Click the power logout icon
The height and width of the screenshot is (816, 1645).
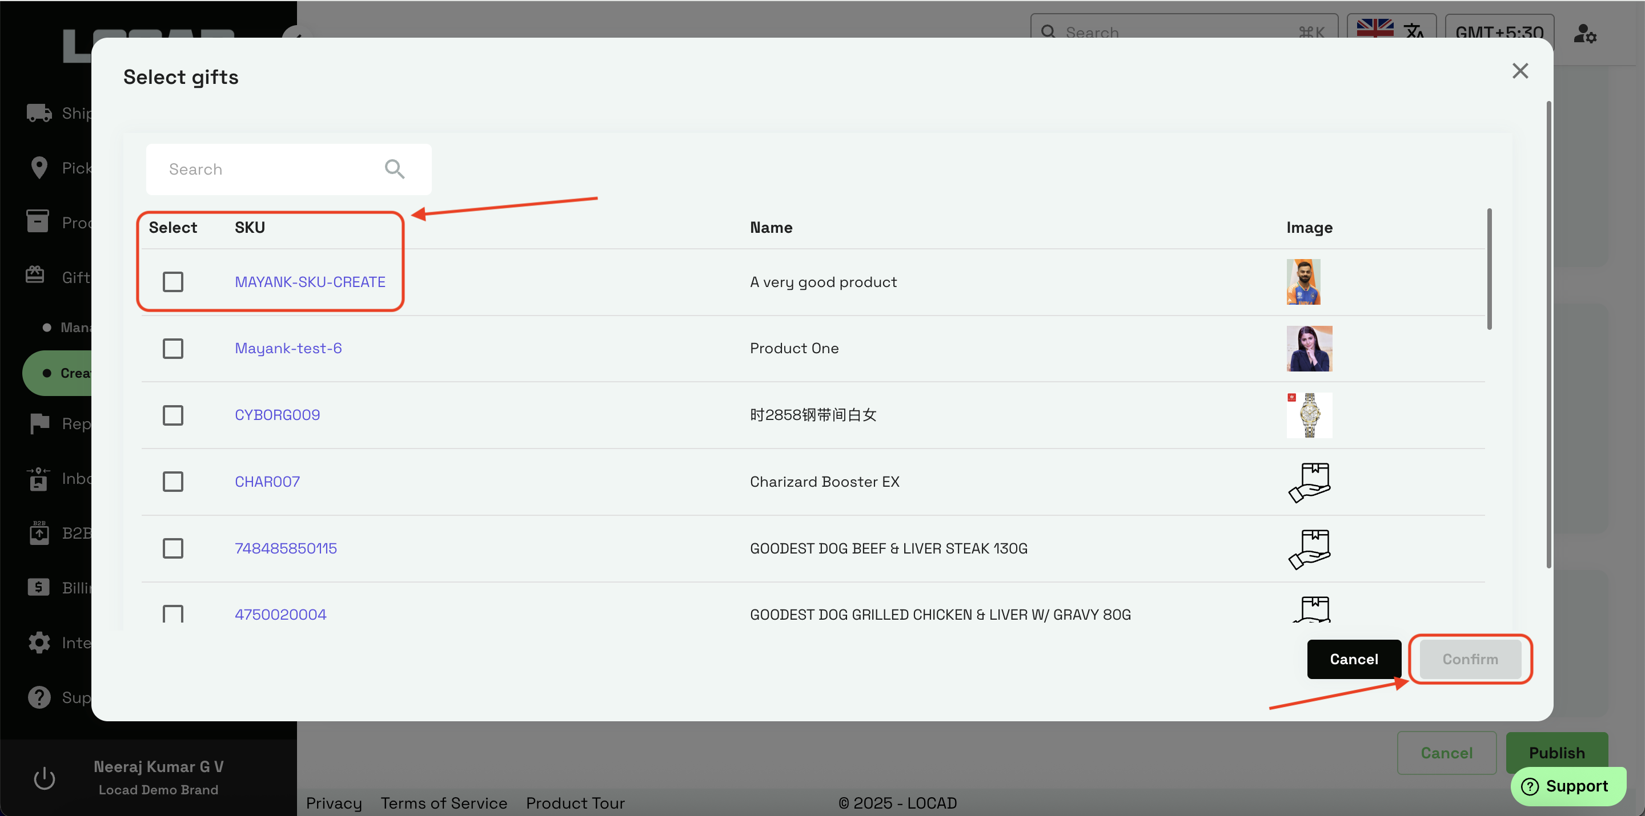pyautogui.click(x=44, y=778)
